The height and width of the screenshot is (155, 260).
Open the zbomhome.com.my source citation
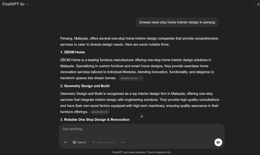[x=129, y=78]
